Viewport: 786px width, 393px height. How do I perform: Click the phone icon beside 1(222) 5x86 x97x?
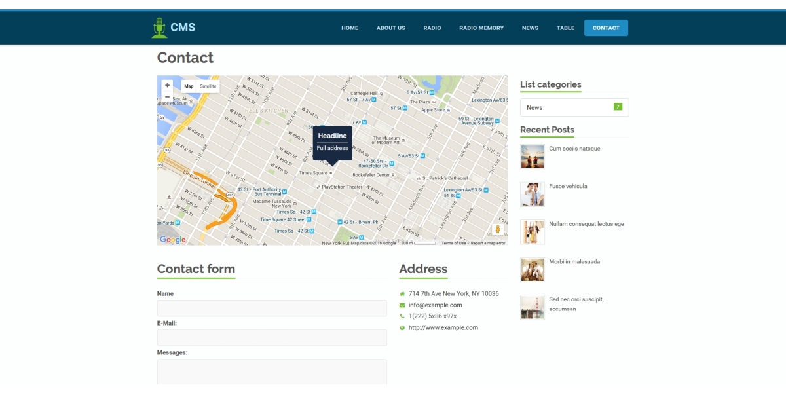coord(402,316)
